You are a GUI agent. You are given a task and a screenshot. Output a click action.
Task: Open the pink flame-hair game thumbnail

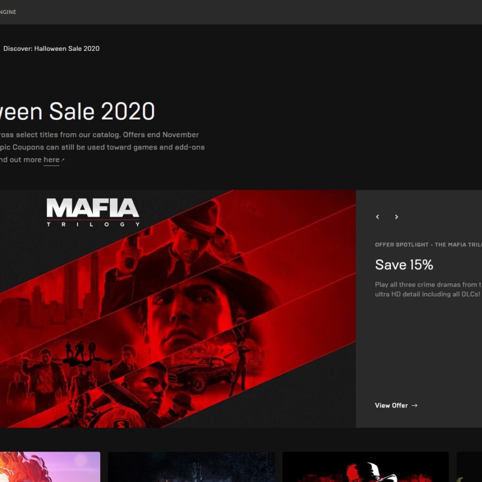(50, 466)
